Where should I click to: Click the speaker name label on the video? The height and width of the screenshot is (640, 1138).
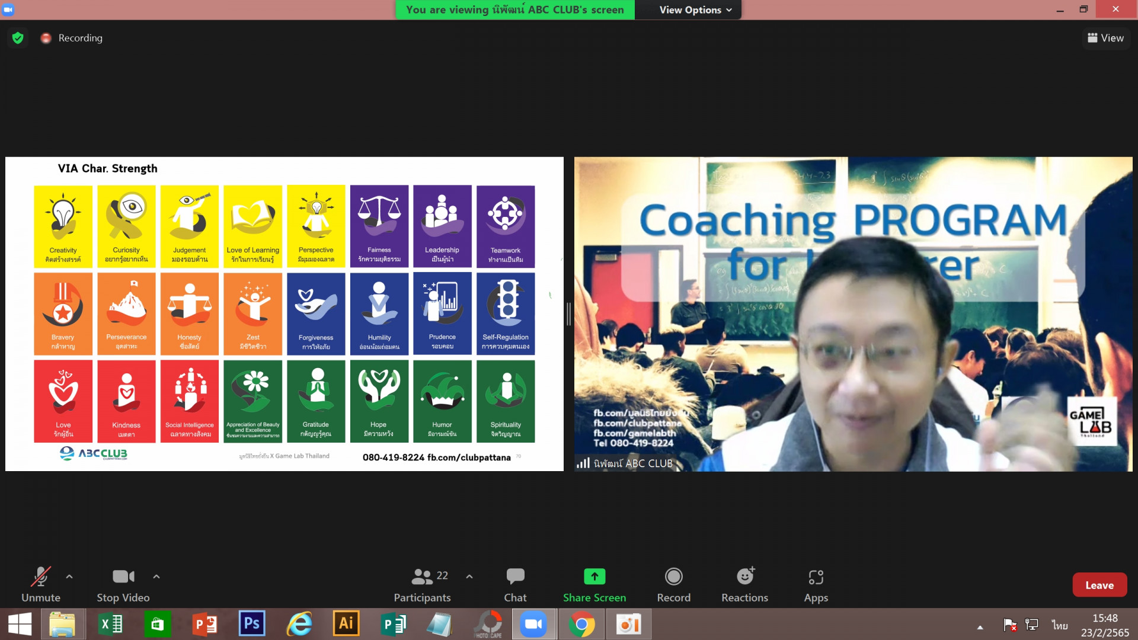(633, 463)
